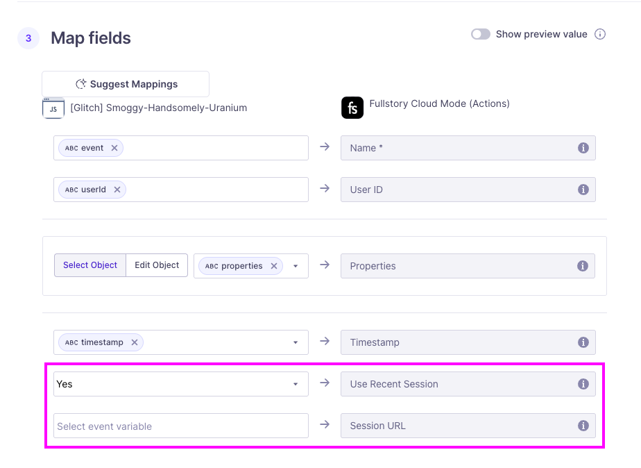Image resolution: width=641 pixels, height=468 pixels.
Task: Click info icon next to Show preview value
Action: click(x=601, y=34)
